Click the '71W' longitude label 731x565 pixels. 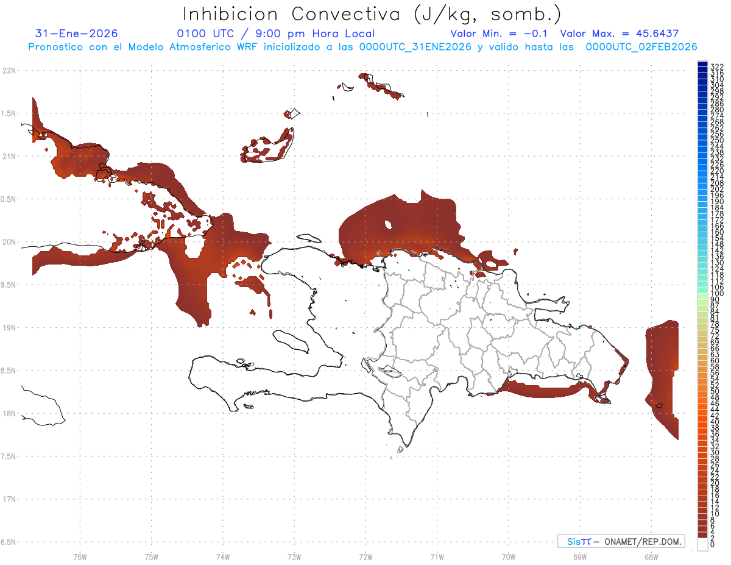coord(437,556)
